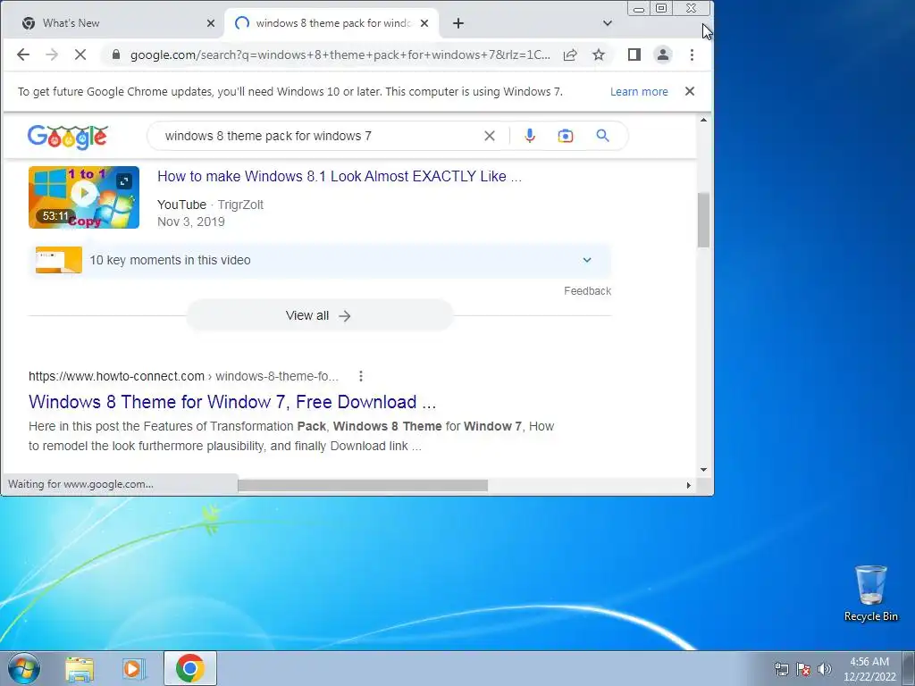Screen dimensions: 915x686
Task: Select the windows 8 theme pack search tab
Action: pos(332,23)
